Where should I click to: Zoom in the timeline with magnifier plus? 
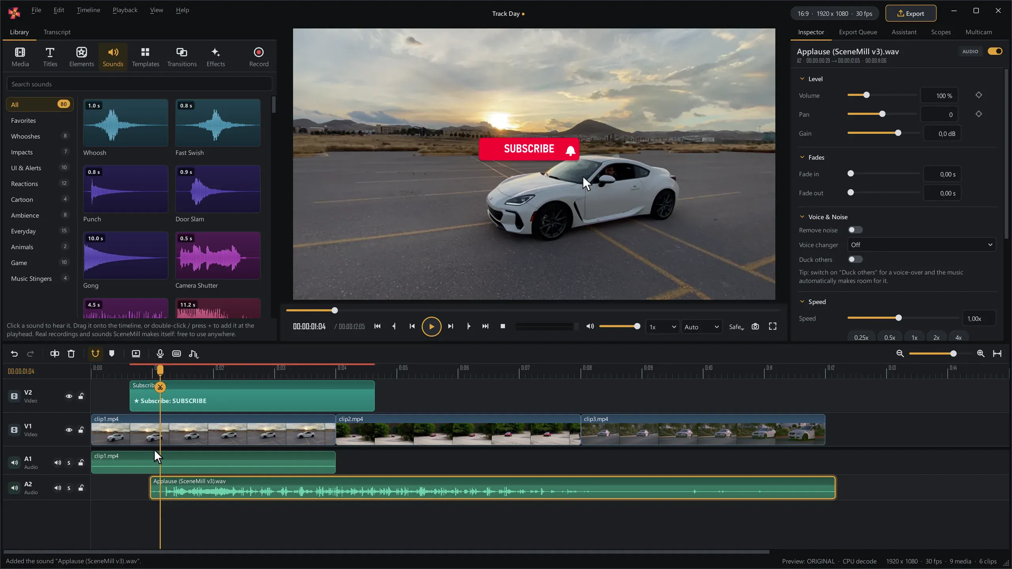[981, 354]
